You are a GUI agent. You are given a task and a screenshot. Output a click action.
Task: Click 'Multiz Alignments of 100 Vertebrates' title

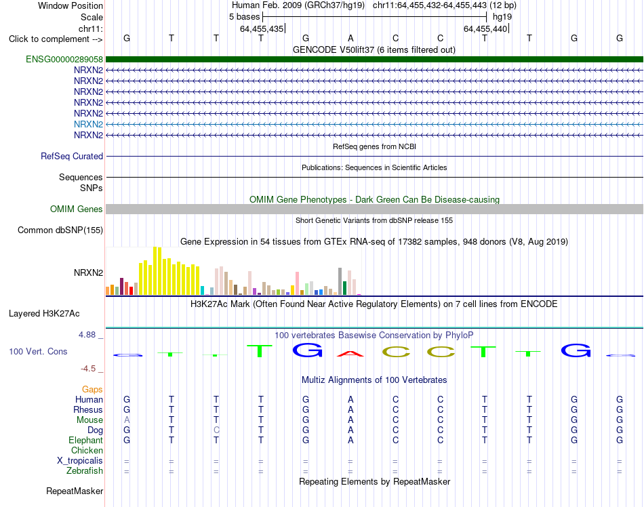point(374,380)
